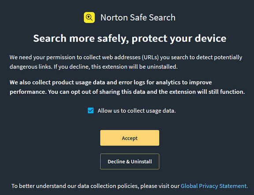This screenshot has height=195, width=254.
Task: Click the yellow Norton Safe Search logo icon
Action: pyautogui.click(x=89, y=17)
